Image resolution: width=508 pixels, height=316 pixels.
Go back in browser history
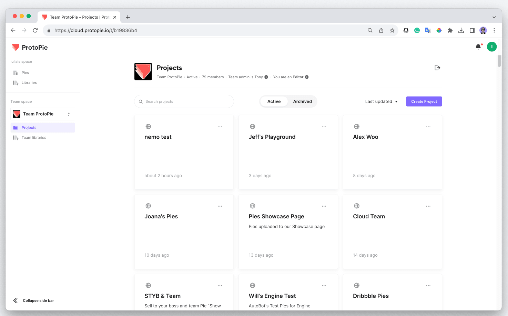click(x=13, y=30)
